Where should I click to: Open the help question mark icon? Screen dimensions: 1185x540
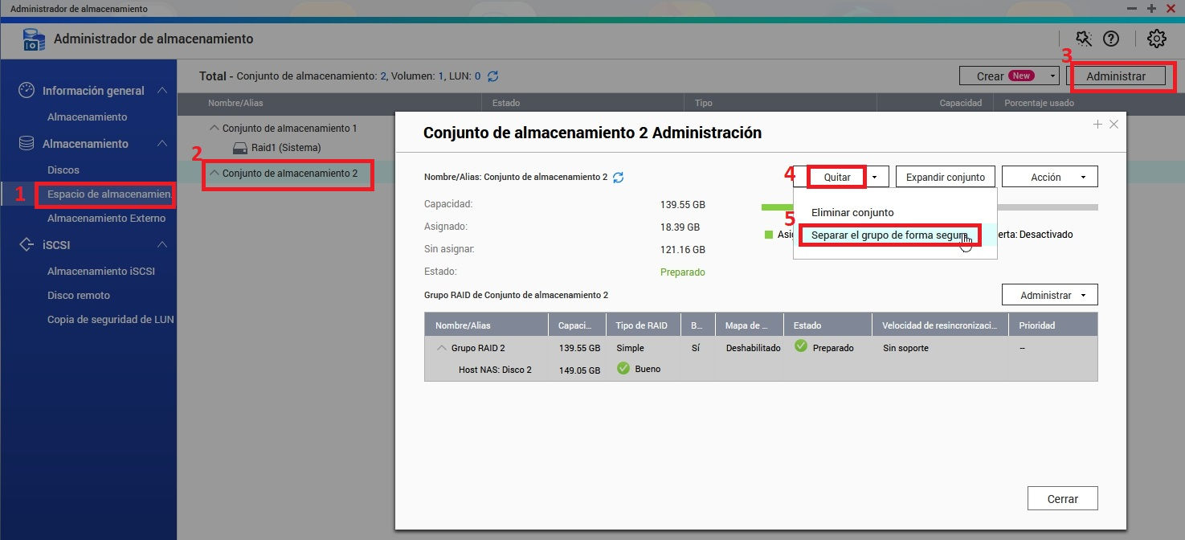(x=1112, y=39)
